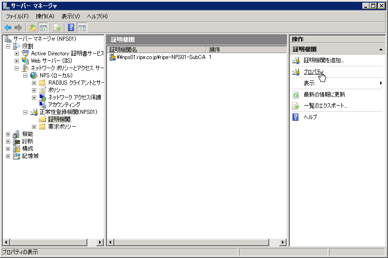The image size is (388, 258).
Task: Click Web サーバー (IIS) globe icon
Action: [x=25, y=60]
